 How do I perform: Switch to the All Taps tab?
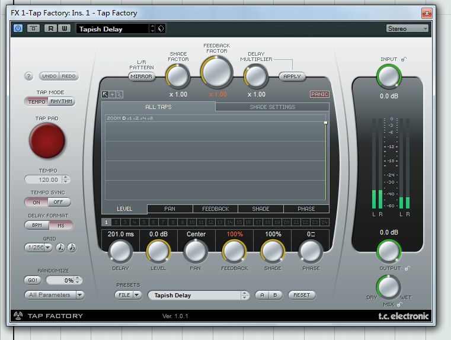158,107
